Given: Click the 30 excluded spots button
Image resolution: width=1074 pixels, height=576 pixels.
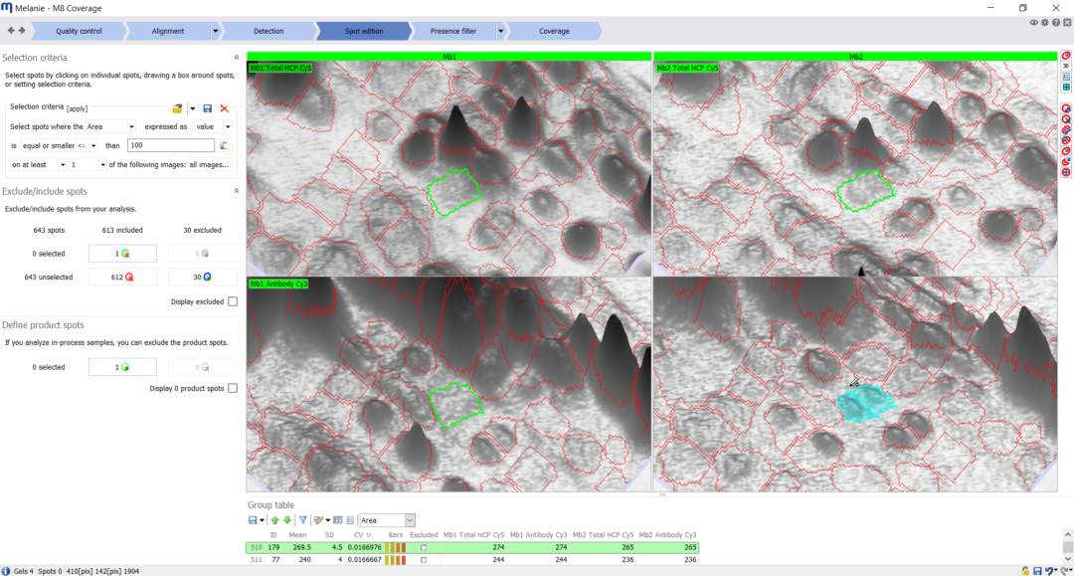Looking at the screenshot, I should pyautogui.click(x=202, y=277).
